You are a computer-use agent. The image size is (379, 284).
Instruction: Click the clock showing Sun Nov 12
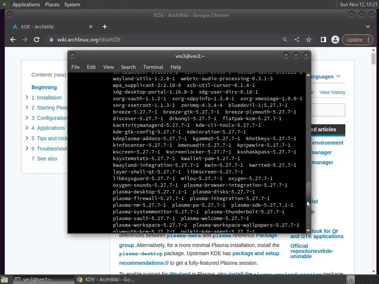(358, 4)
